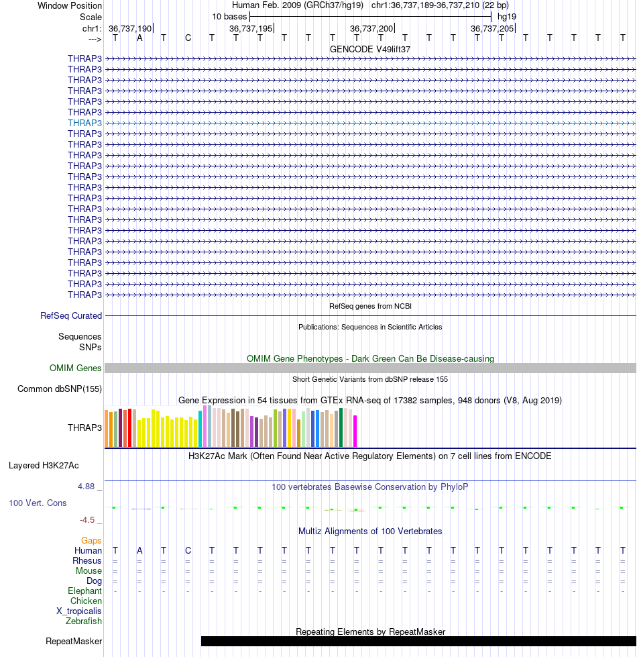Open the 'Gene Expression in 54 tissues' GTEx title
The height and width of the screenshot is (657, 637).
tap(370, 401)
